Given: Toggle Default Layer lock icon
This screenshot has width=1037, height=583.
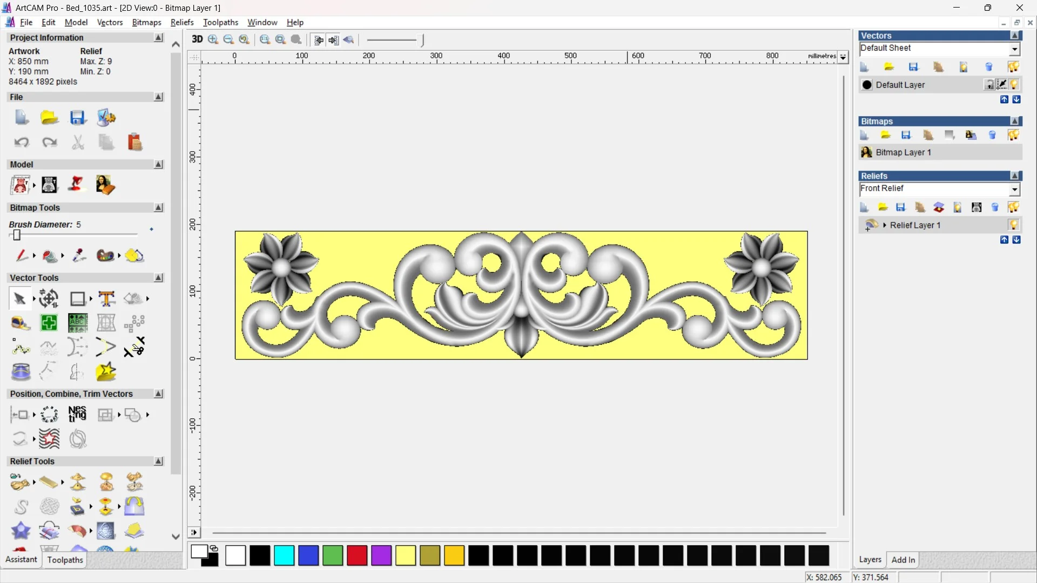Looking at the screenshot, I should pos(989,85).
